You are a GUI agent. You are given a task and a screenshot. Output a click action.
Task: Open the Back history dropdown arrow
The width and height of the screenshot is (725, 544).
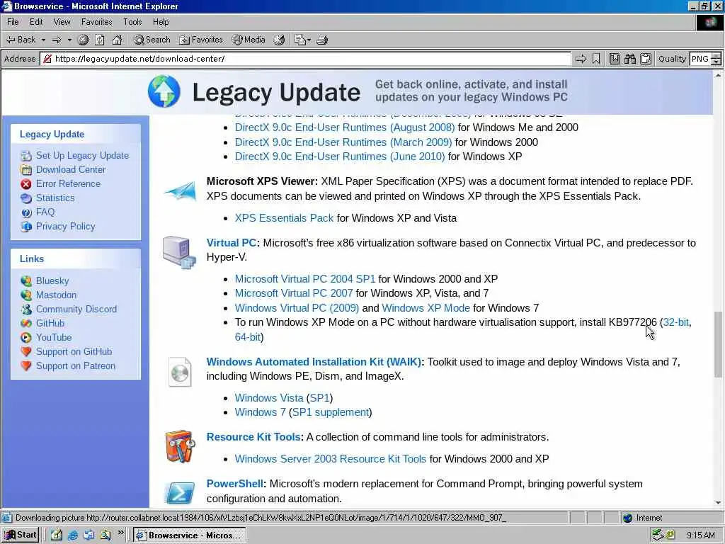(43, 40)
